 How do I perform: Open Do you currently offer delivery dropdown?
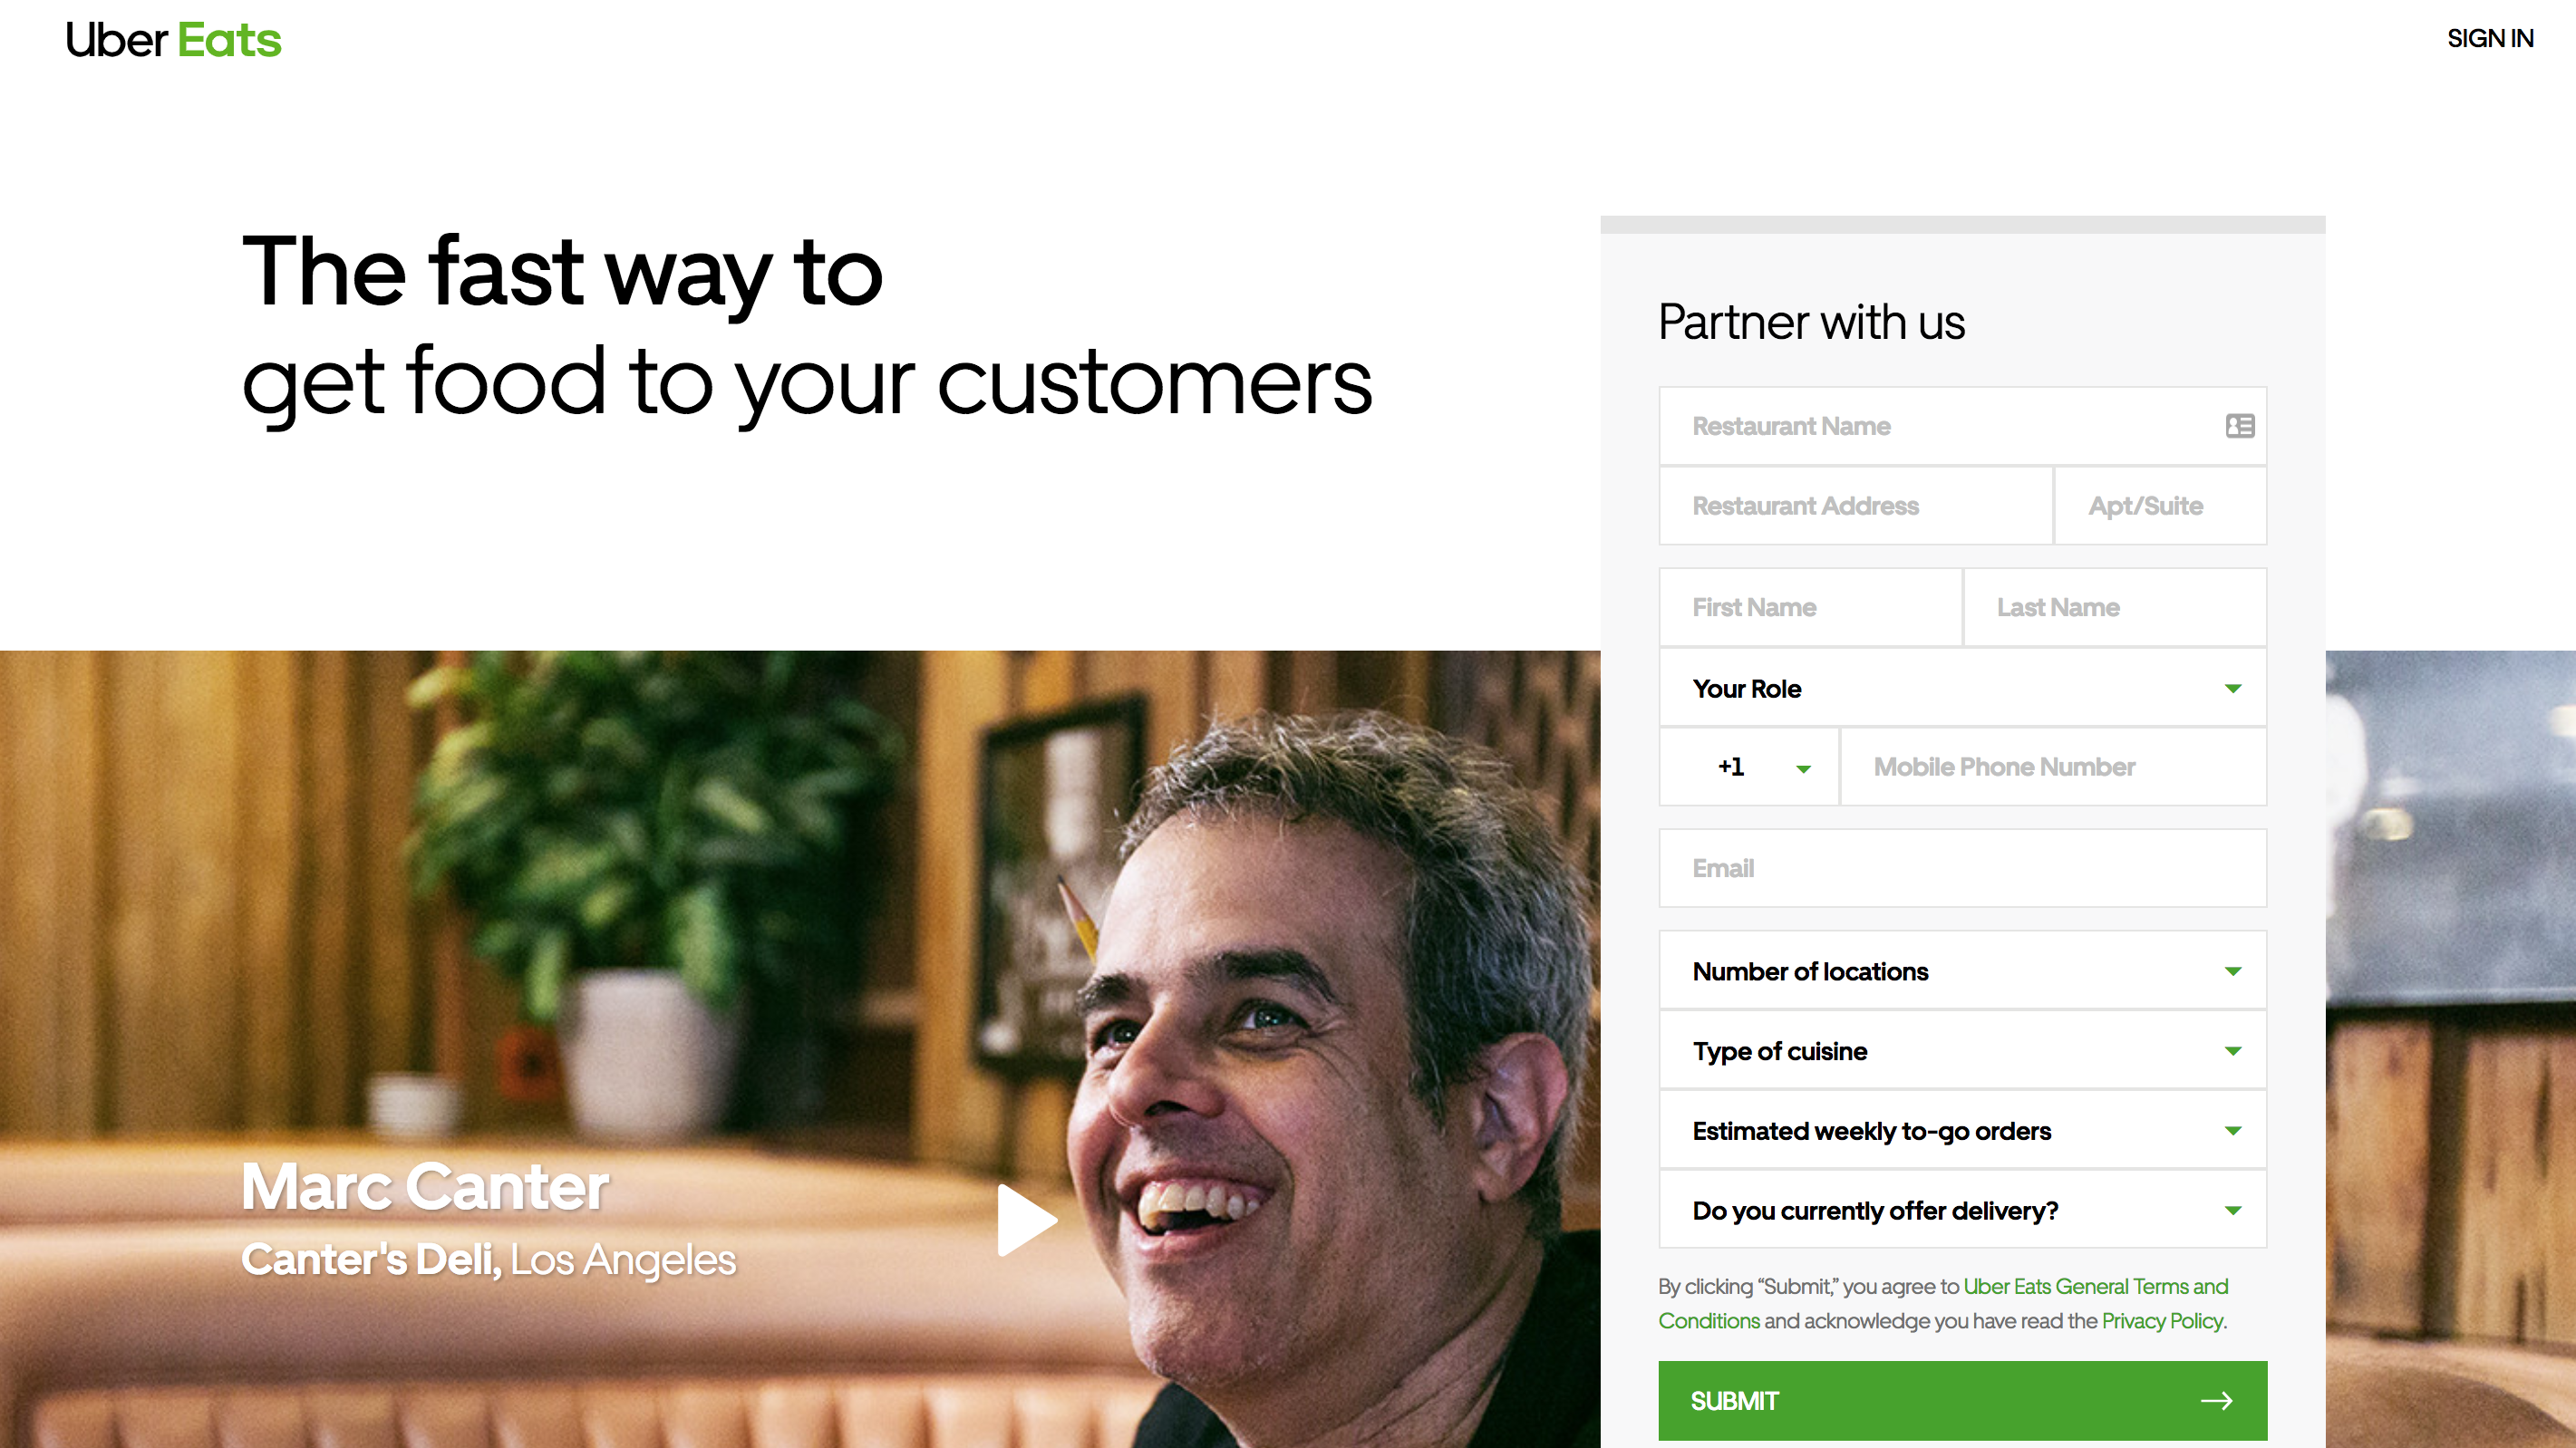(x=1962, y=1210)
